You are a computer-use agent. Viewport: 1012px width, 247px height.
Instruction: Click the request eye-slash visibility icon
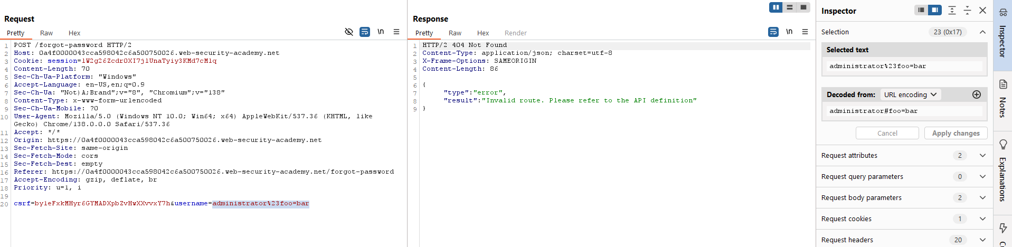pos(349,32)
